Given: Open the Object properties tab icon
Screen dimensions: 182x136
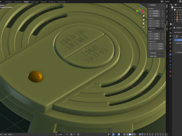Looking at the screenshot, I should [x=170, y=51].
